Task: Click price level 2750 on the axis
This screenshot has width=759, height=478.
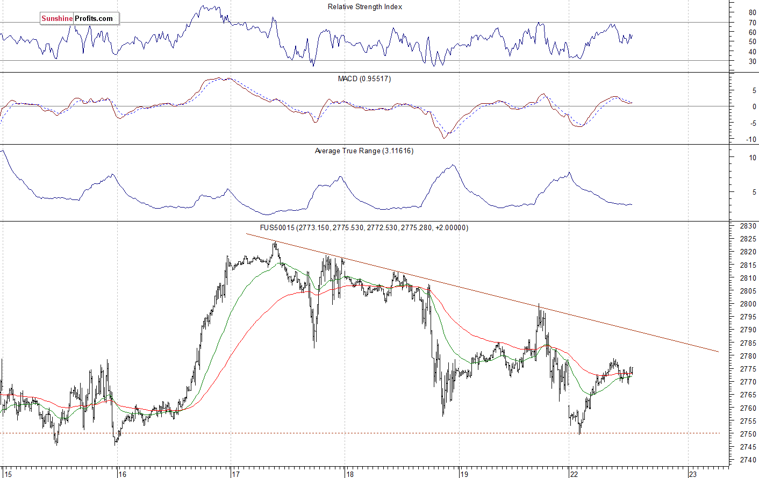Action: pyautogui.click(x=748, y=434)
